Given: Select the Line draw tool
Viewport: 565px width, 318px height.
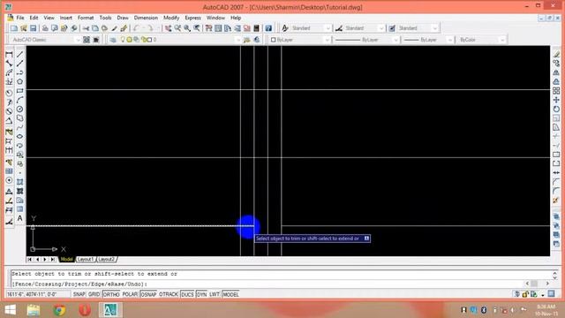Looking at the screenshot, I should (19, 55).
